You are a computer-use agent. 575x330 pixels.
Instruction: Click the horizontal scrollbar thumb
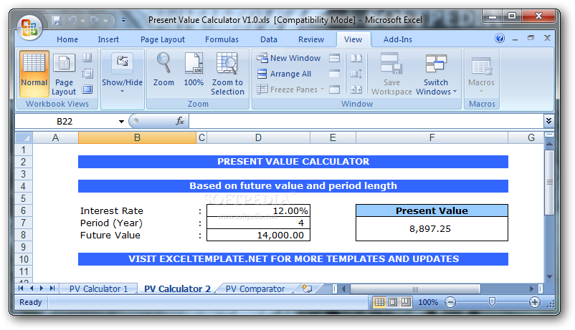pyautogui.click(x=415, y=289)
